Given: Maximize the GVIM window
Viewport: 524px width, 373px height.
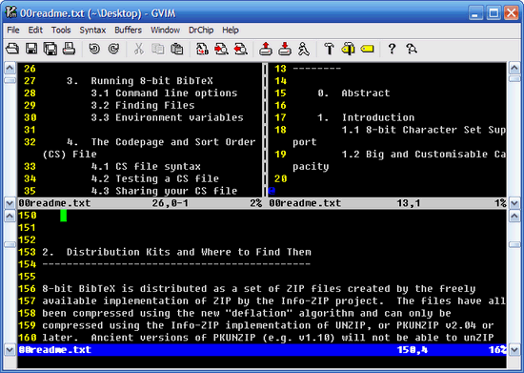Looking at the screenshot, I should pyautogui.click(x=494, y=13).
